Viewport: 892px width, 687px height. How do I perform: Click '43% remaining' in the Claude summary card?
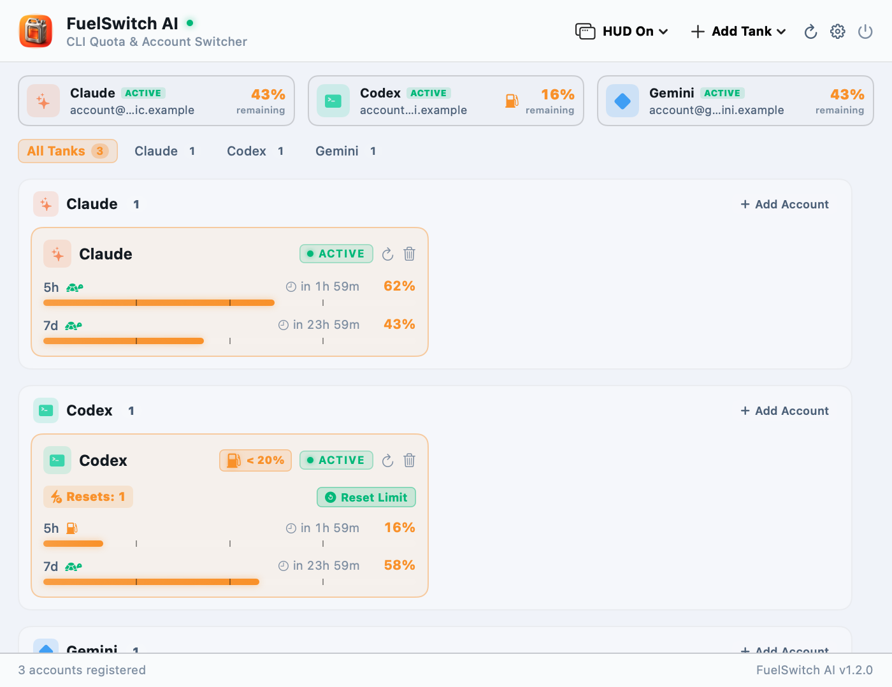pos(261,101)
